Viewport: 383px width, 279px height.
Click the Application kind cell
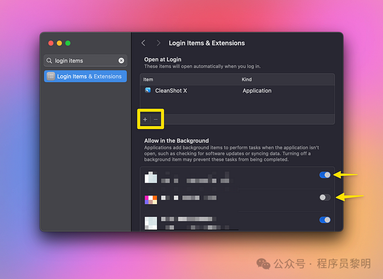coord(257,91)
